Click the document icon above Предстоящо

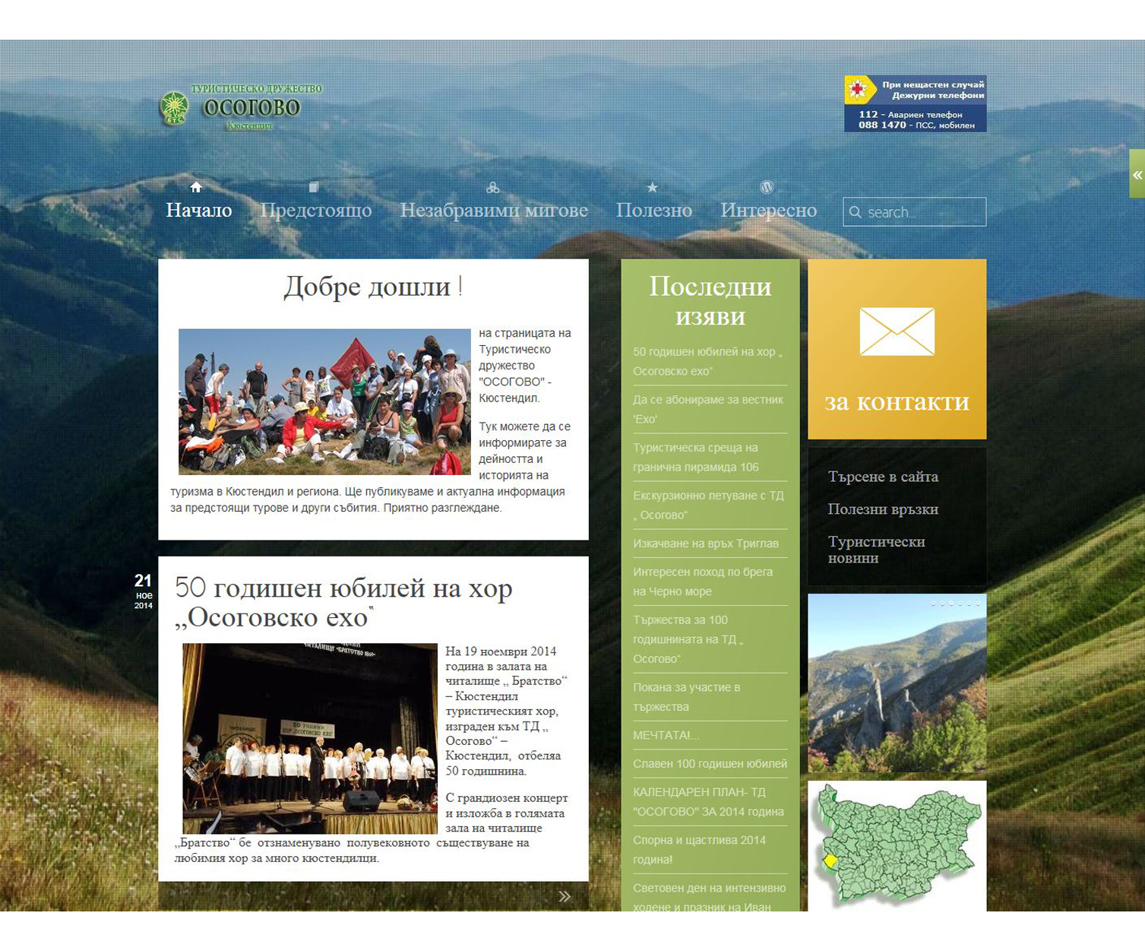pos(314,187)
